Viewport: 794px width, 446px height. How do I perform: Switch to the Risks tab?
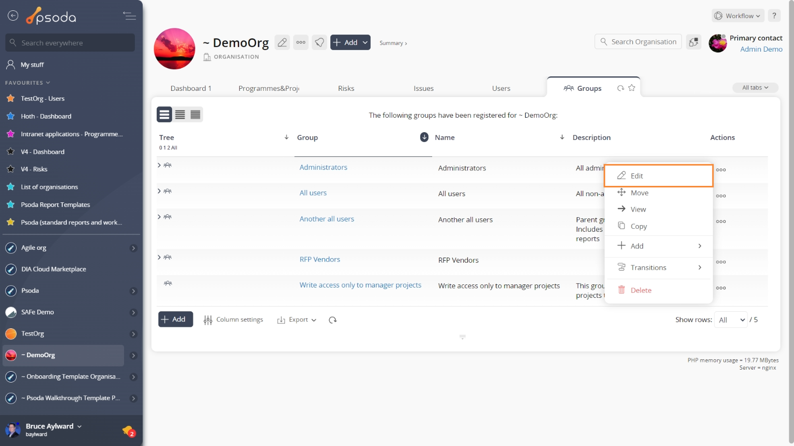(x=346, y=88)
